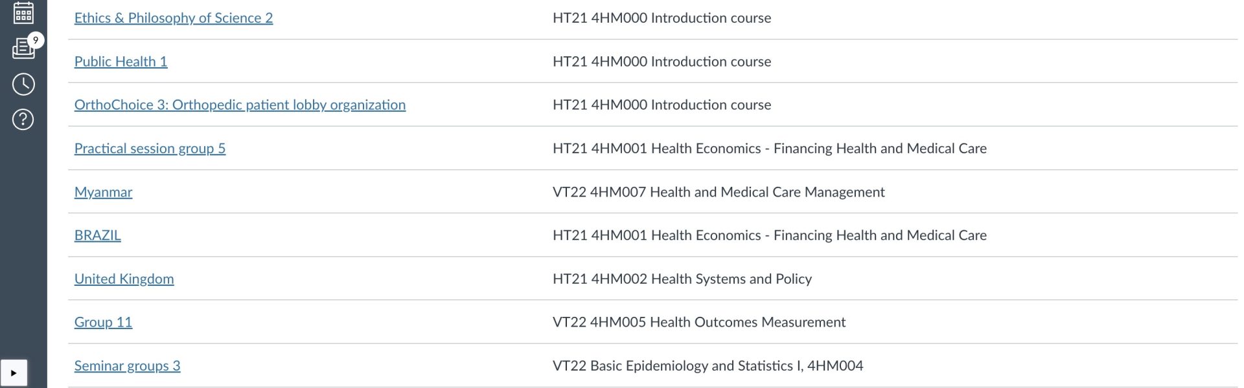Screen dimensions: 1244x388
Task: Open the Inbox icon with 9 badge
Action: [x=25, y=48]
